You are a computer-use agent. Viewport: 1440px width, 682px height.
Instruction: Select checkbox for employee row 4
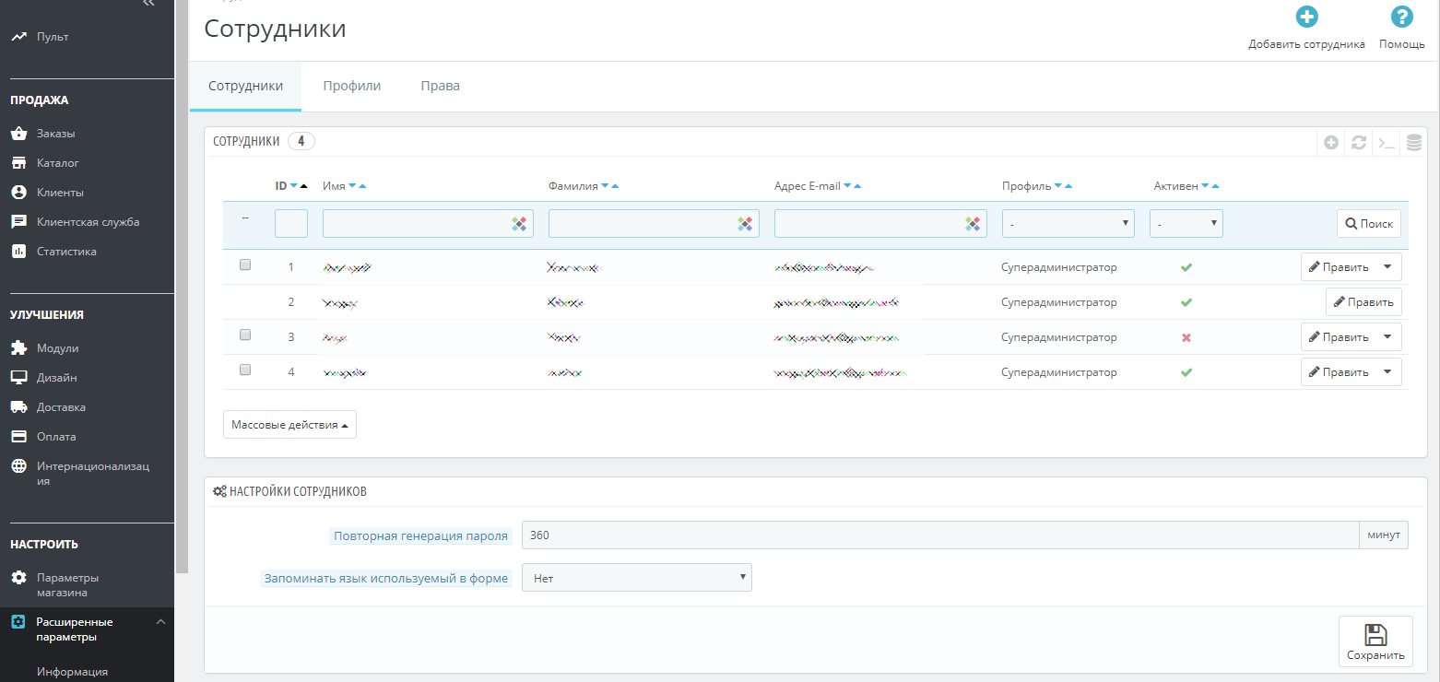245,370
